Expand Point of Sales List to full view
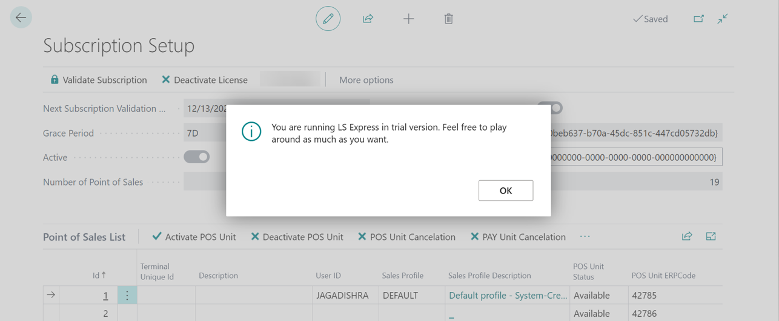 (x=711, y=236)
